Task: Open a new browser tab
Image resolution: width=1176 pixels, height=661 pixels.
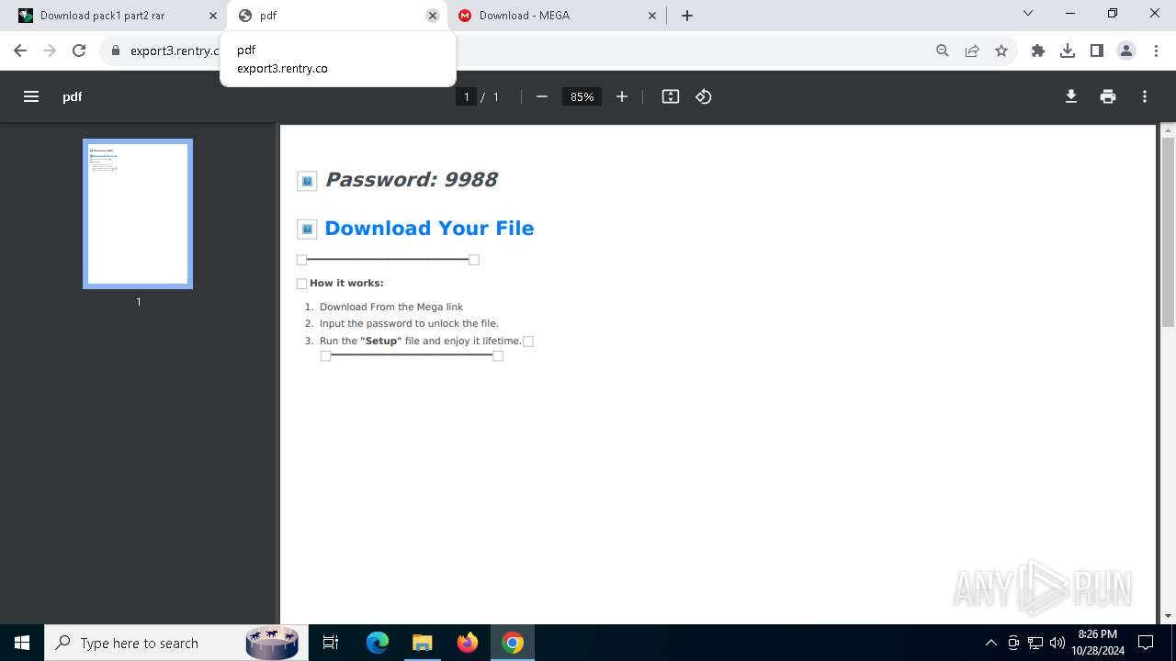Action: [x=687, y=16]
